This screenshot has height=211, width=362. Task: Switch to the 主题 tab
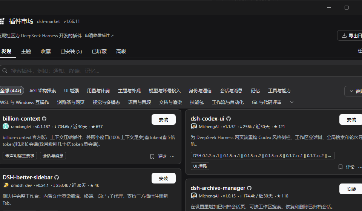click(26, 51)
